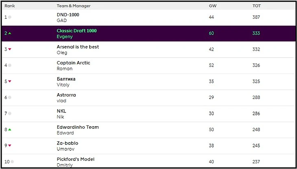
Task: Open the Astrorra team entry
Action: click(x=66, y=95)
